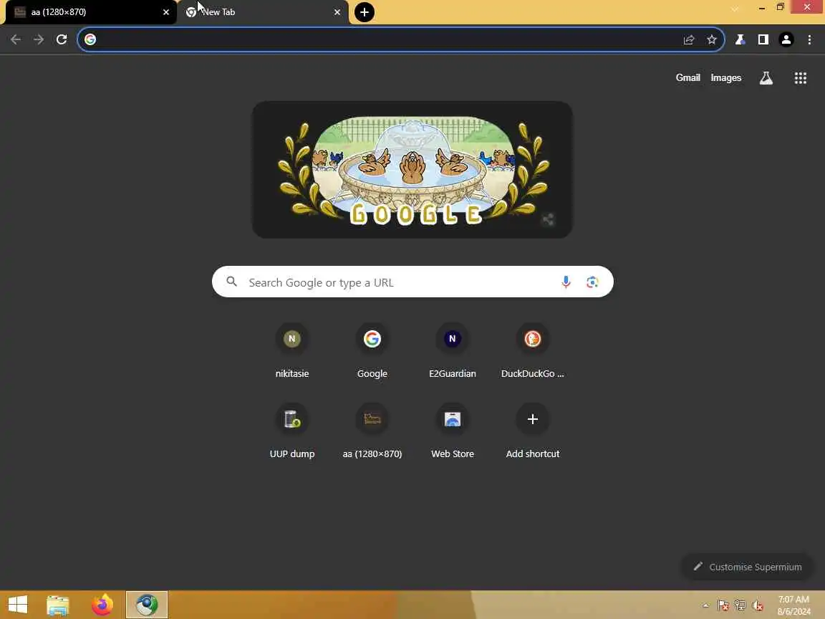Open the experiments flask icon in toolbar
This screenshot has width=825, height=619.
(740, 39)
